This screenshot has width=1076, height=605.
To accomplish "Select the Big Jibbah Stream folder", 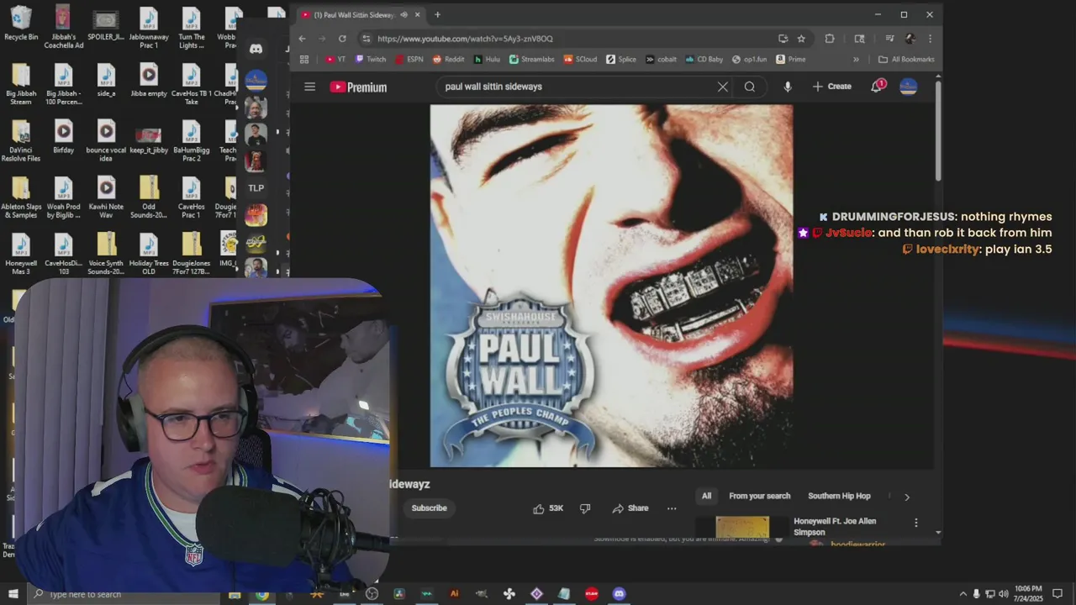I will coord(21,85).
